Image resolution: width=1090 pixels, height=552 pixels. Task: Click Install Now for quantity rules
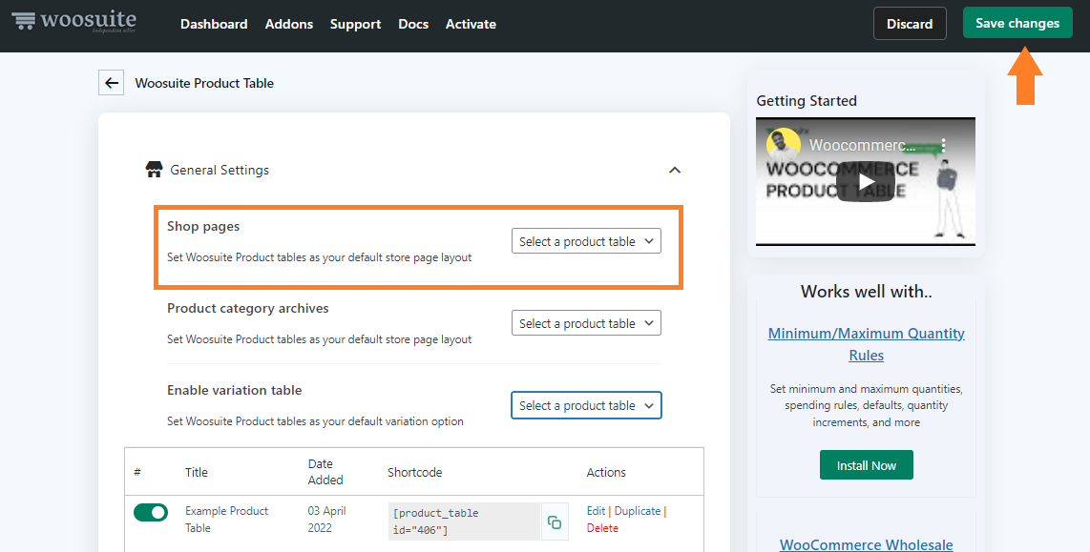tap(866, 465)
